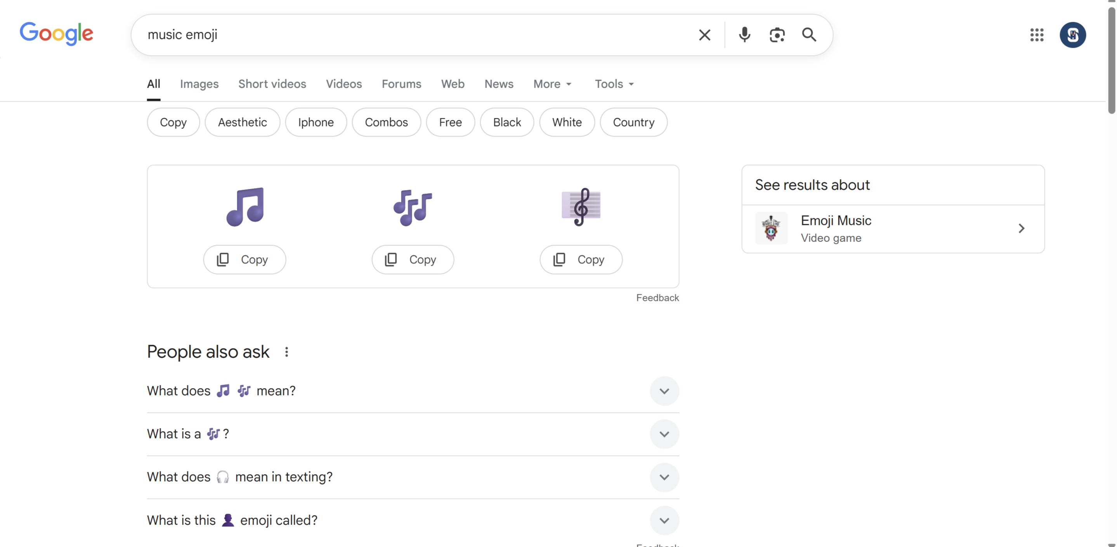The width and height of the screenshot is (1117, 547).
Task: Click the magnifying glass search icon
Action: click(809, 35)
